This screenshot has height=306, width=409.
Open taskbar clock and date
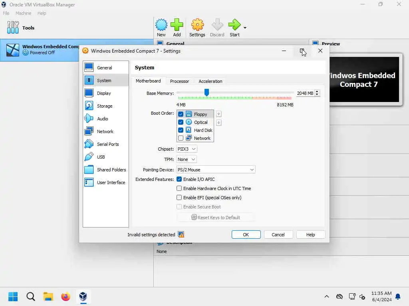[381, 296]
